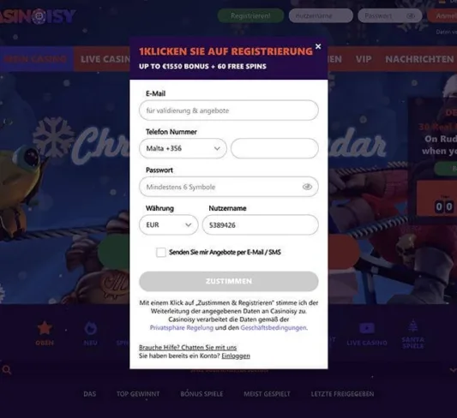
Task: Open the OBEN star category
Action: 45,333
